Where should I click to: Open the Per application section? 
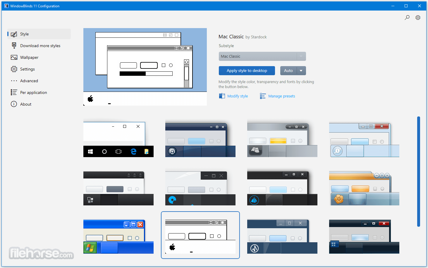pos(39,92)
